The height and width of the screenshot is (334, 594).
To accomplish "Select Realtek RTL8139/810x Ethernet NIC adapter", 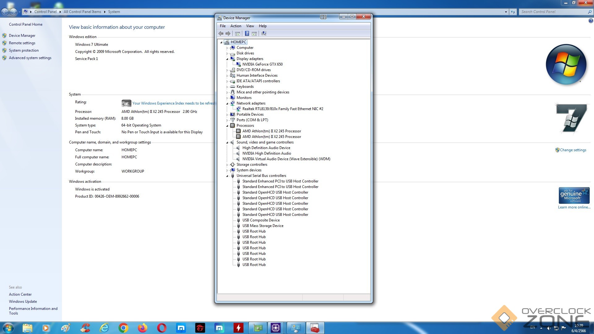I will tap(282, 109).
